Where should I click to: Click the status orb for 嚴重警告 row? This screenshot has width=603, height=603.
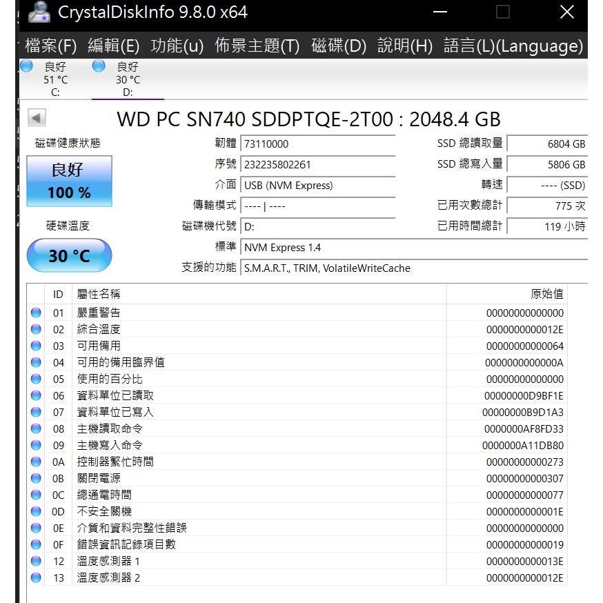(36, 313)
